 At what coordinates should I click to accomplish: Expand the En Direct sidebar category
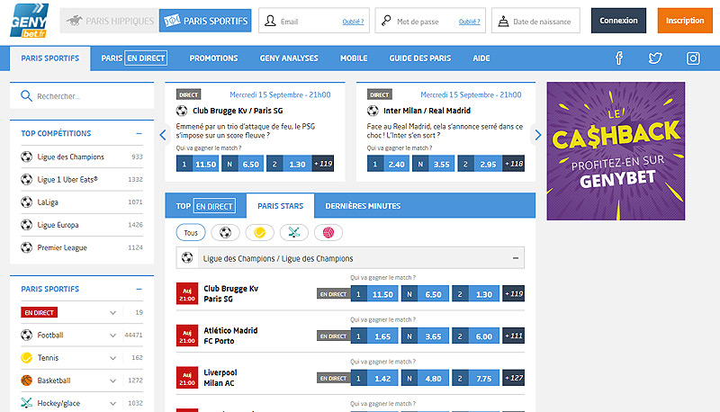pyautogui.click(x=112, y=313)
